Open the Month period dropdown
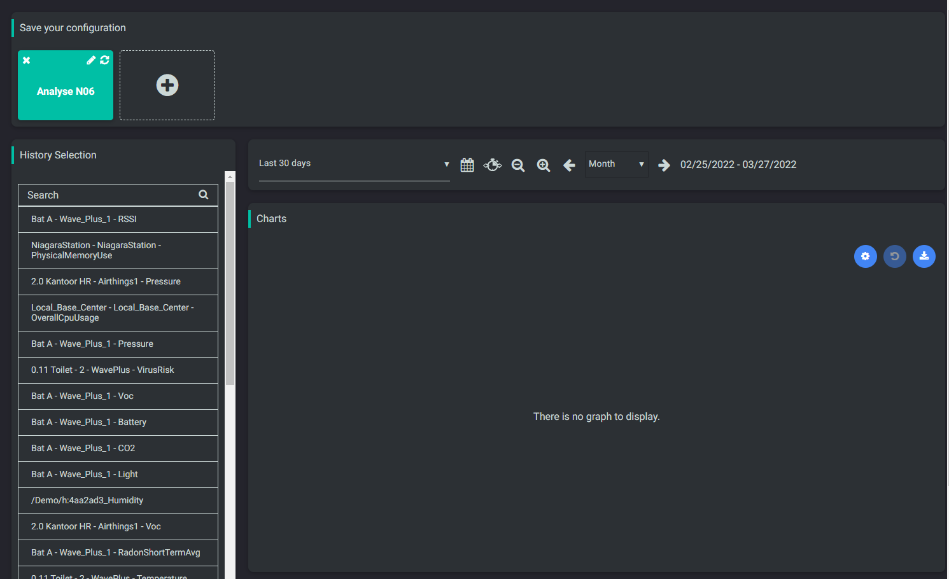The width and height of the screenshot is (949, 579). 615,164
